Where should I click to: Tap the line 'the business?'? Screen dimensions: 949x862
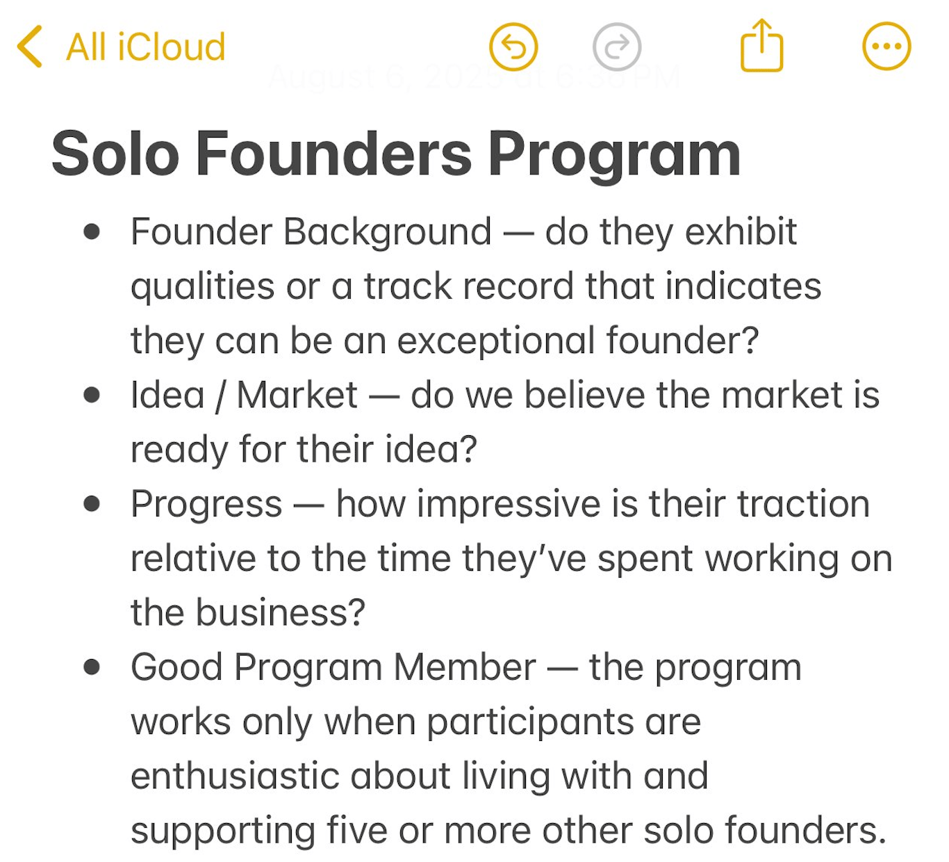point(248,612)
